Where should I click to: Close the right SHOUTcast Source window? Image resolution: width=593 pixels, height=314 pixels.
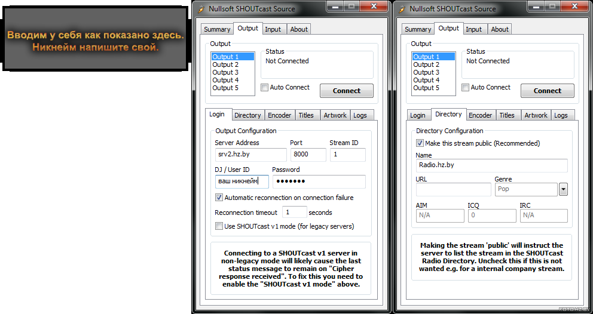click(574, 5)
